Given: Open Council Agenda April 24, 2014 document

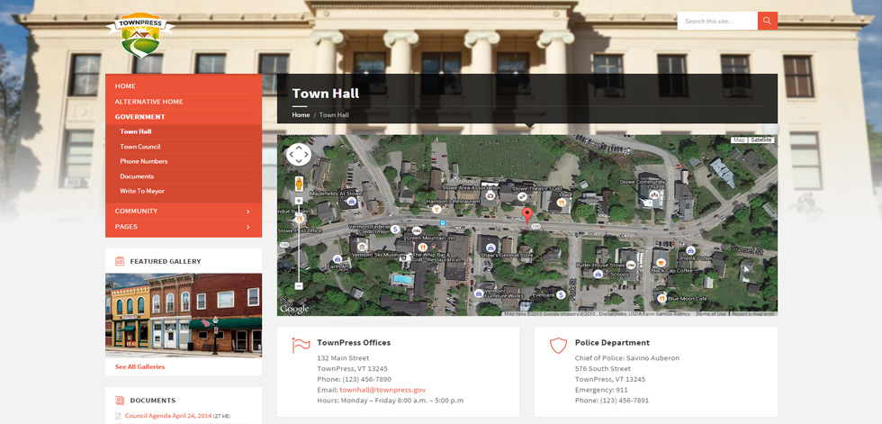Looking at the screenshot, I should (x=168, y=416).
